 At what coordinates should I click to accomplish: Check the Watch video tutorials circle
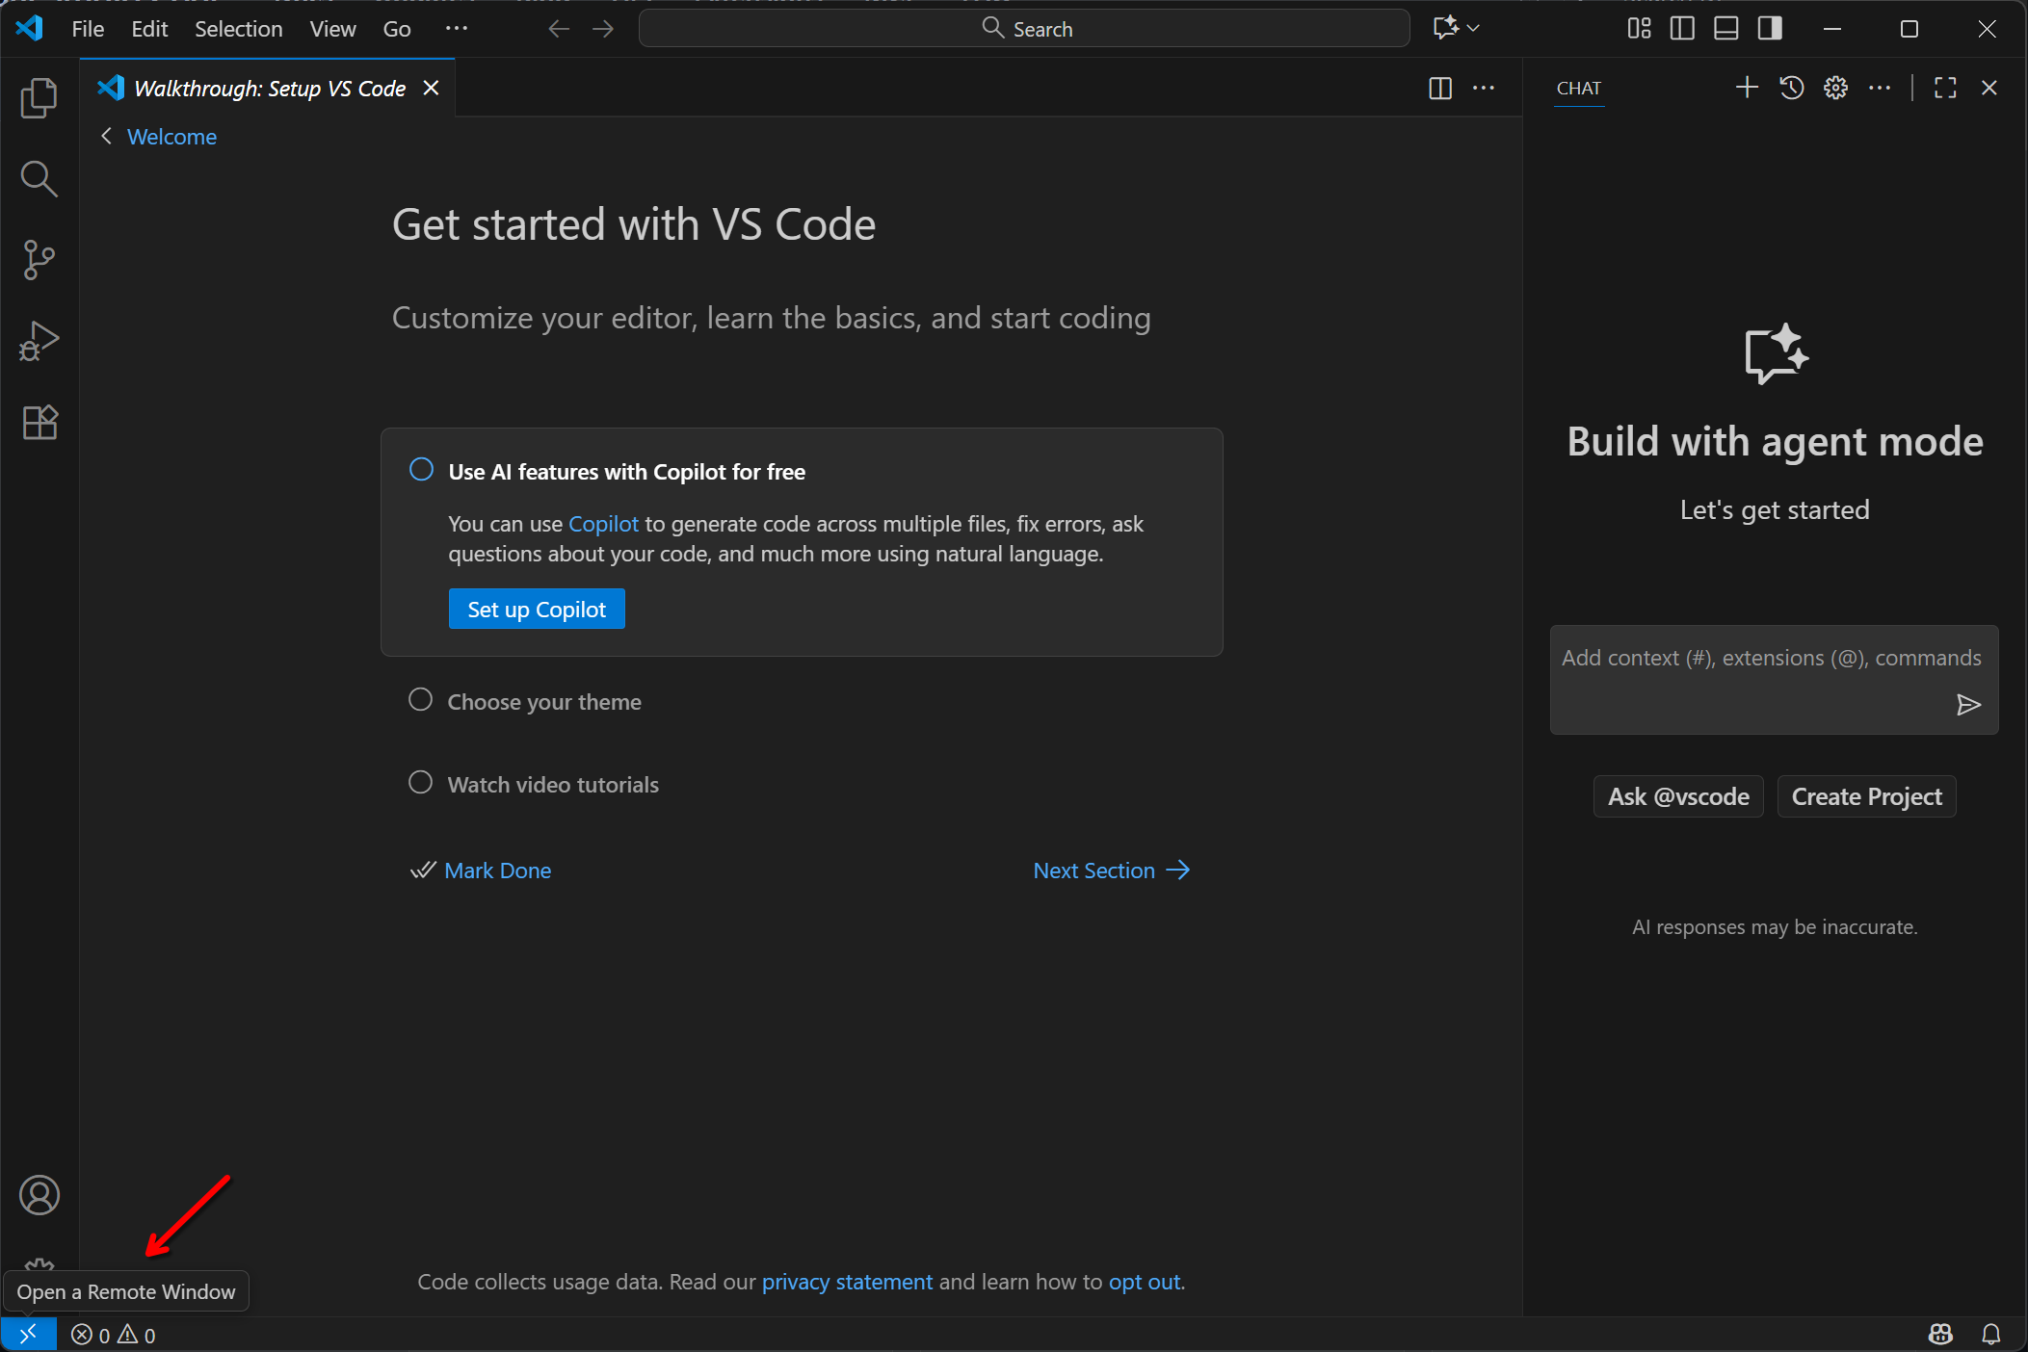tap(420, 783)
